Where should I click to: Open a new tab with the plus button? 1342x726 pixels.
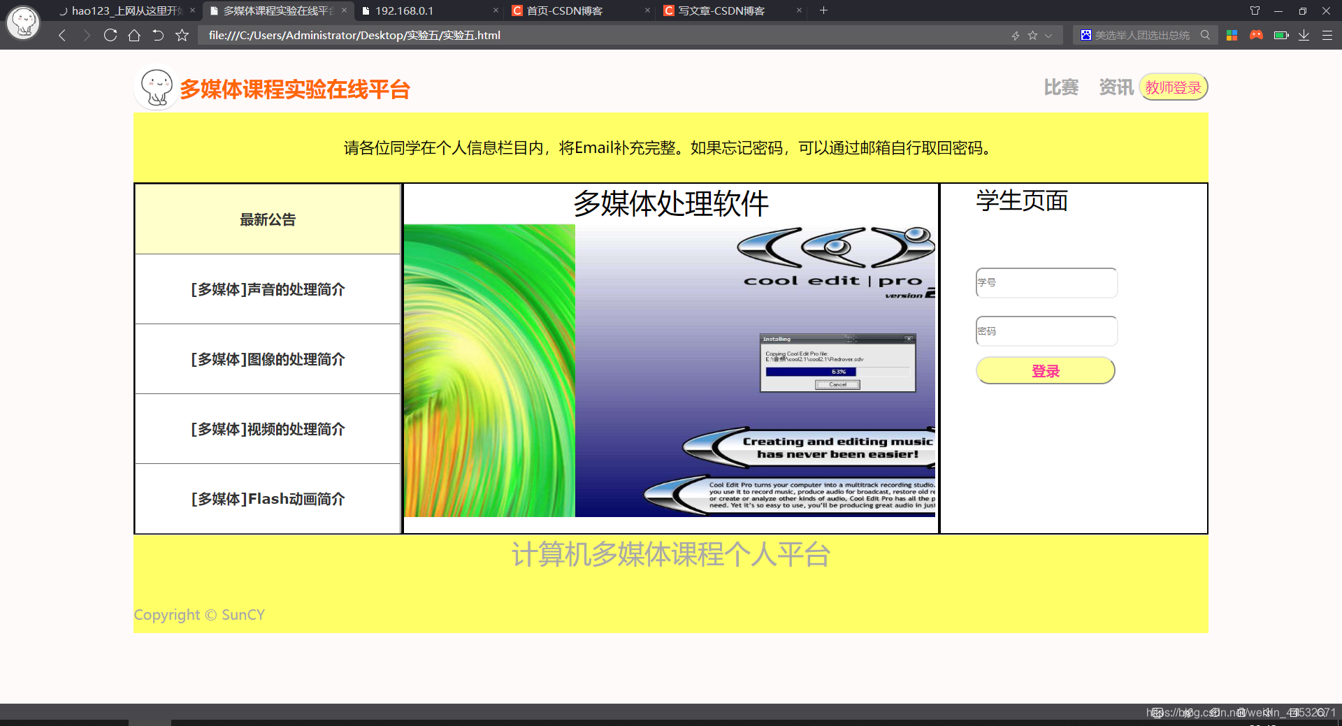tap(823, 10)
